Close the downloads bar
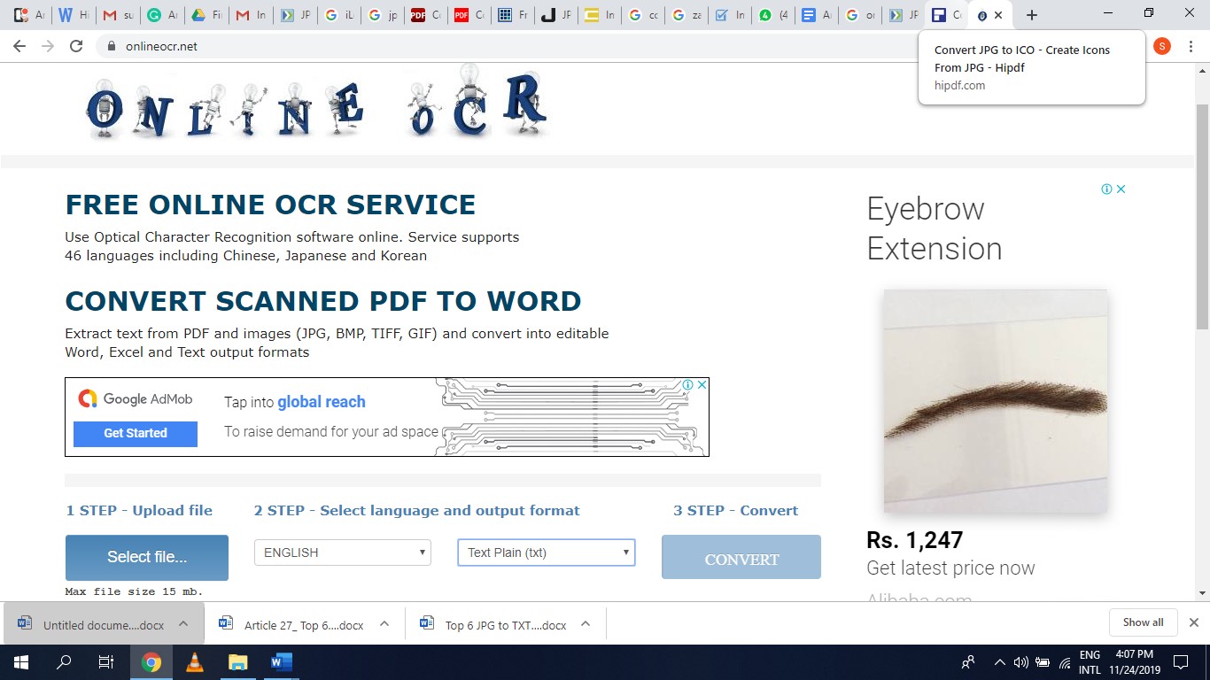The width and height of the screenshot is (1210, 680). 1193,622
